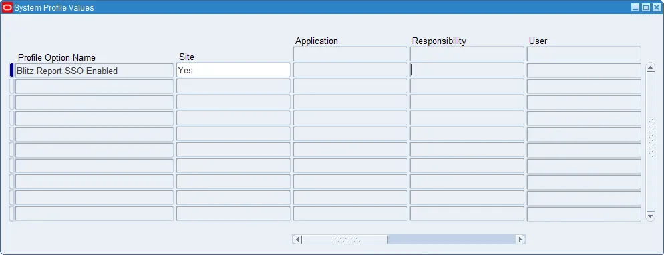Click Responsibility value field in first row
This screenshot has height=255, width=664.
pyautogui.click(x=467, y=71)
